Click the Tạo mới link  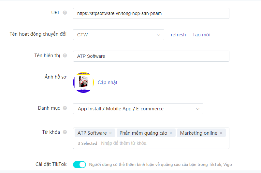201,35
